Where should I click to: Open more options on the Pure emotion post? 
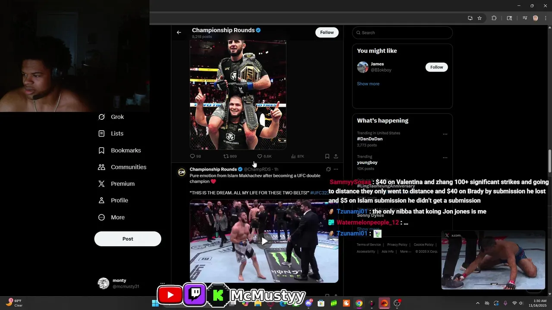336,169
